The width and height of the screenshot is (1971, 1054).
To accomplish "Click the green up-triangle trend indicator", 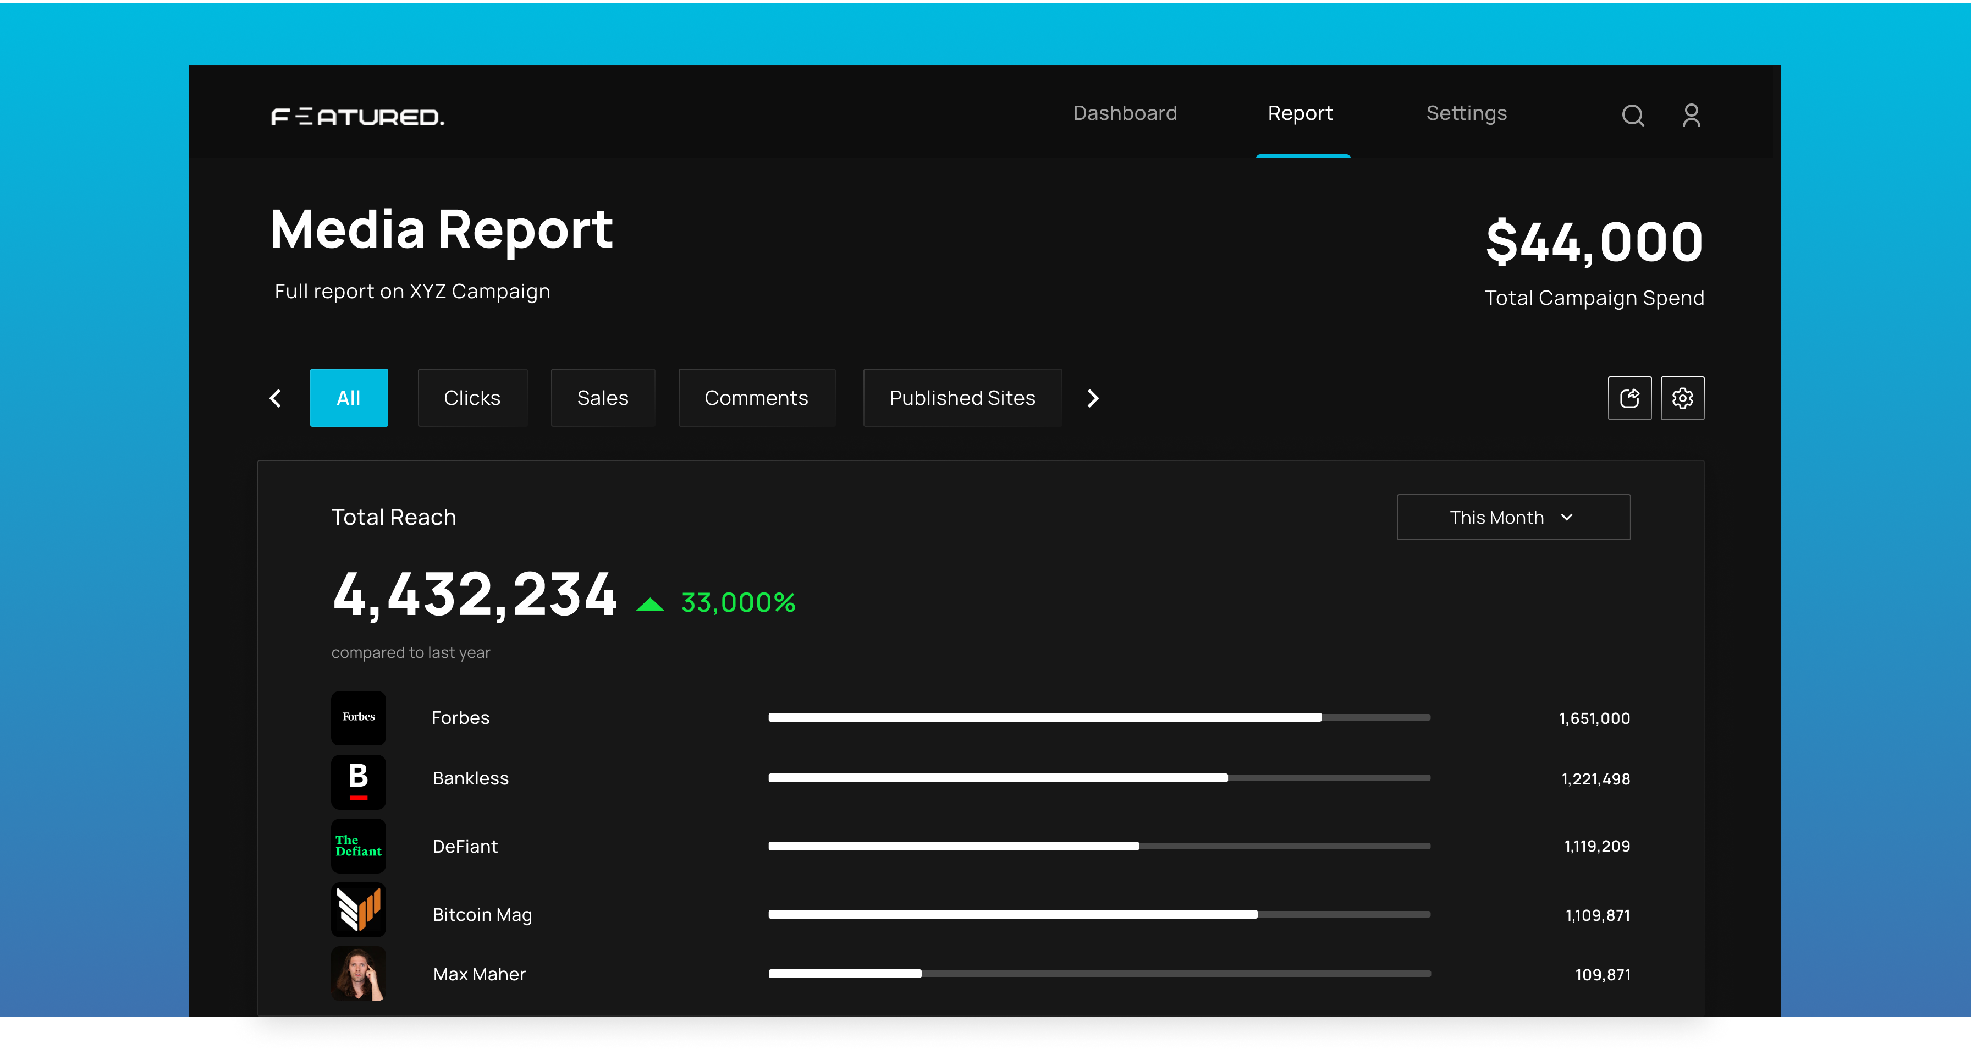I will pos(651,605).
